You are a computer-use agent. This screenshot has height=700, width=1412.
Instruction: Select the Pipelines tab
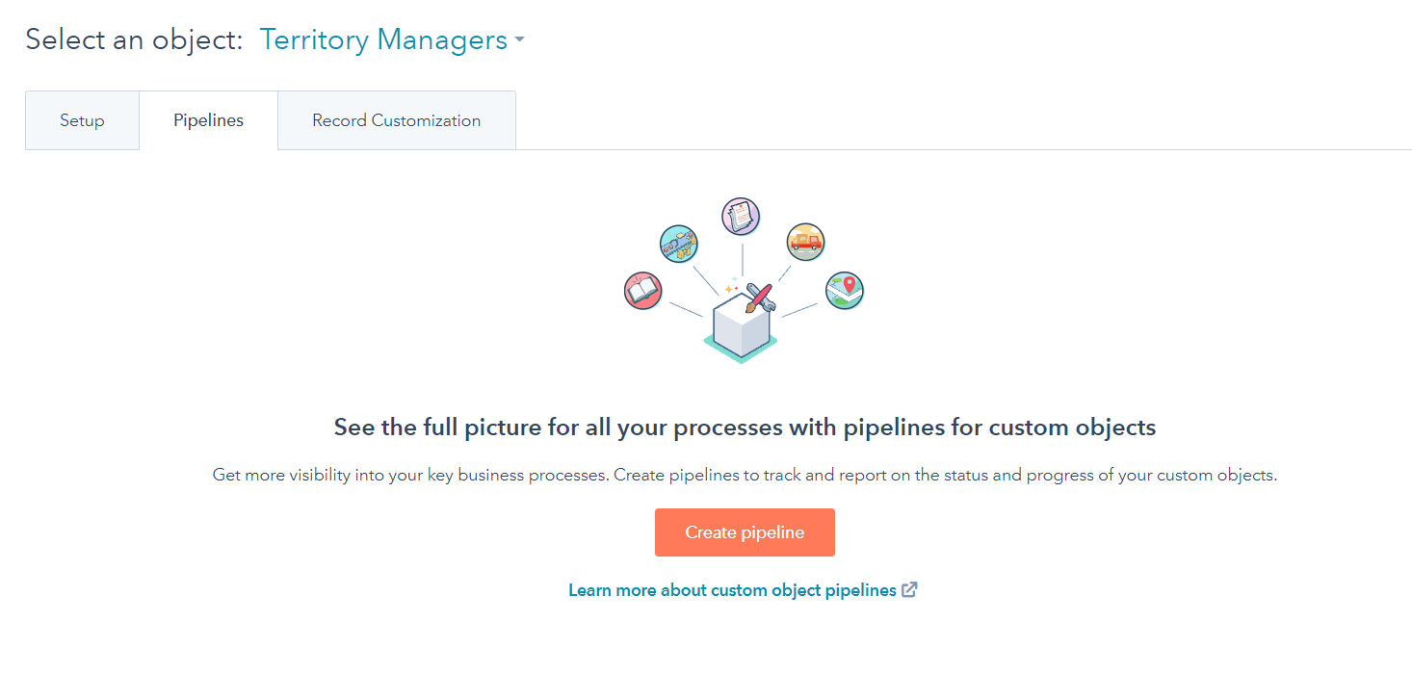point(208,119)
